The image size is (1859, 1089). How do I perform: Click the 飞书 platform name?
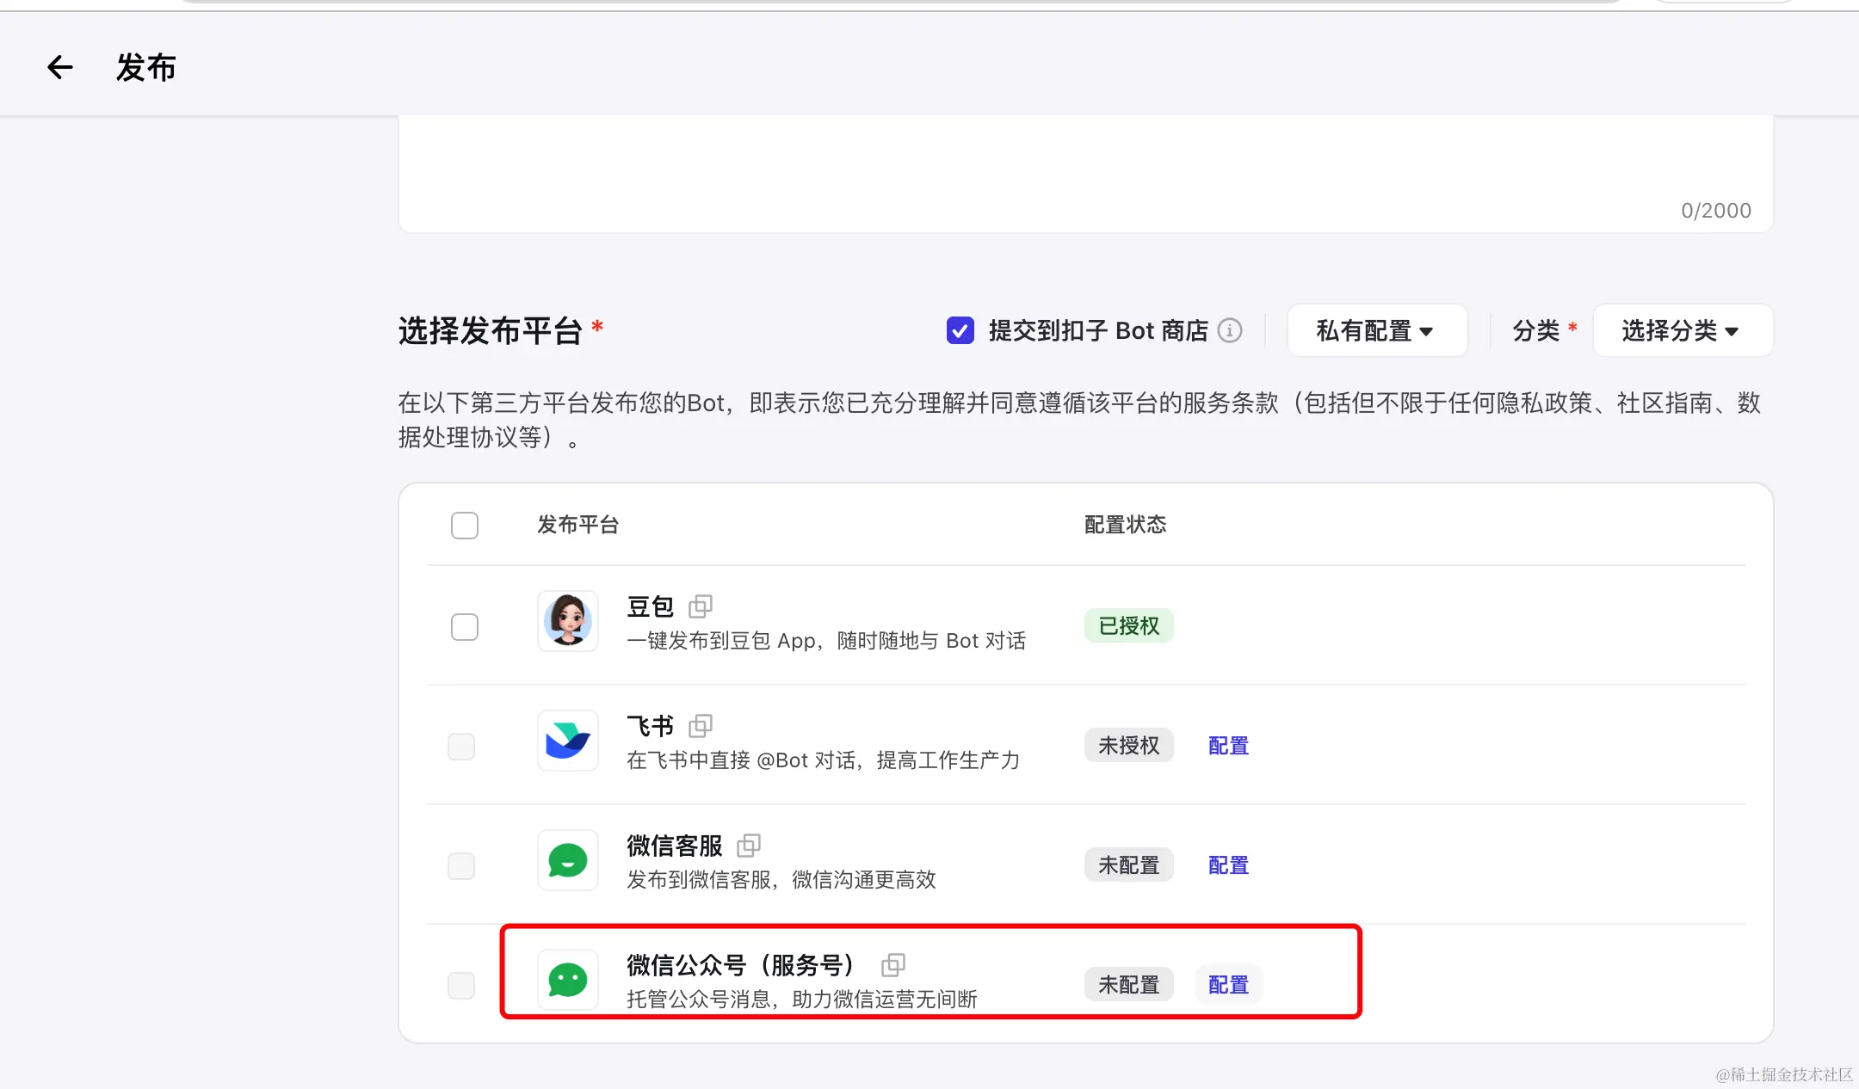click(651, 726)
